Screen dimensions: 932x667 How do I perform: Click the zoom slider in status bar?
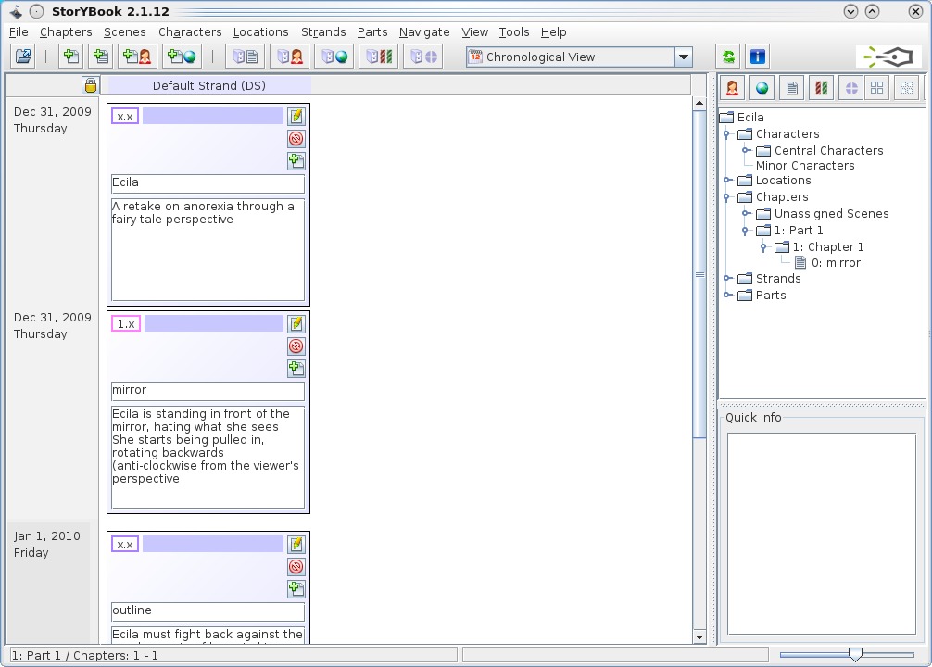[855, 655]
